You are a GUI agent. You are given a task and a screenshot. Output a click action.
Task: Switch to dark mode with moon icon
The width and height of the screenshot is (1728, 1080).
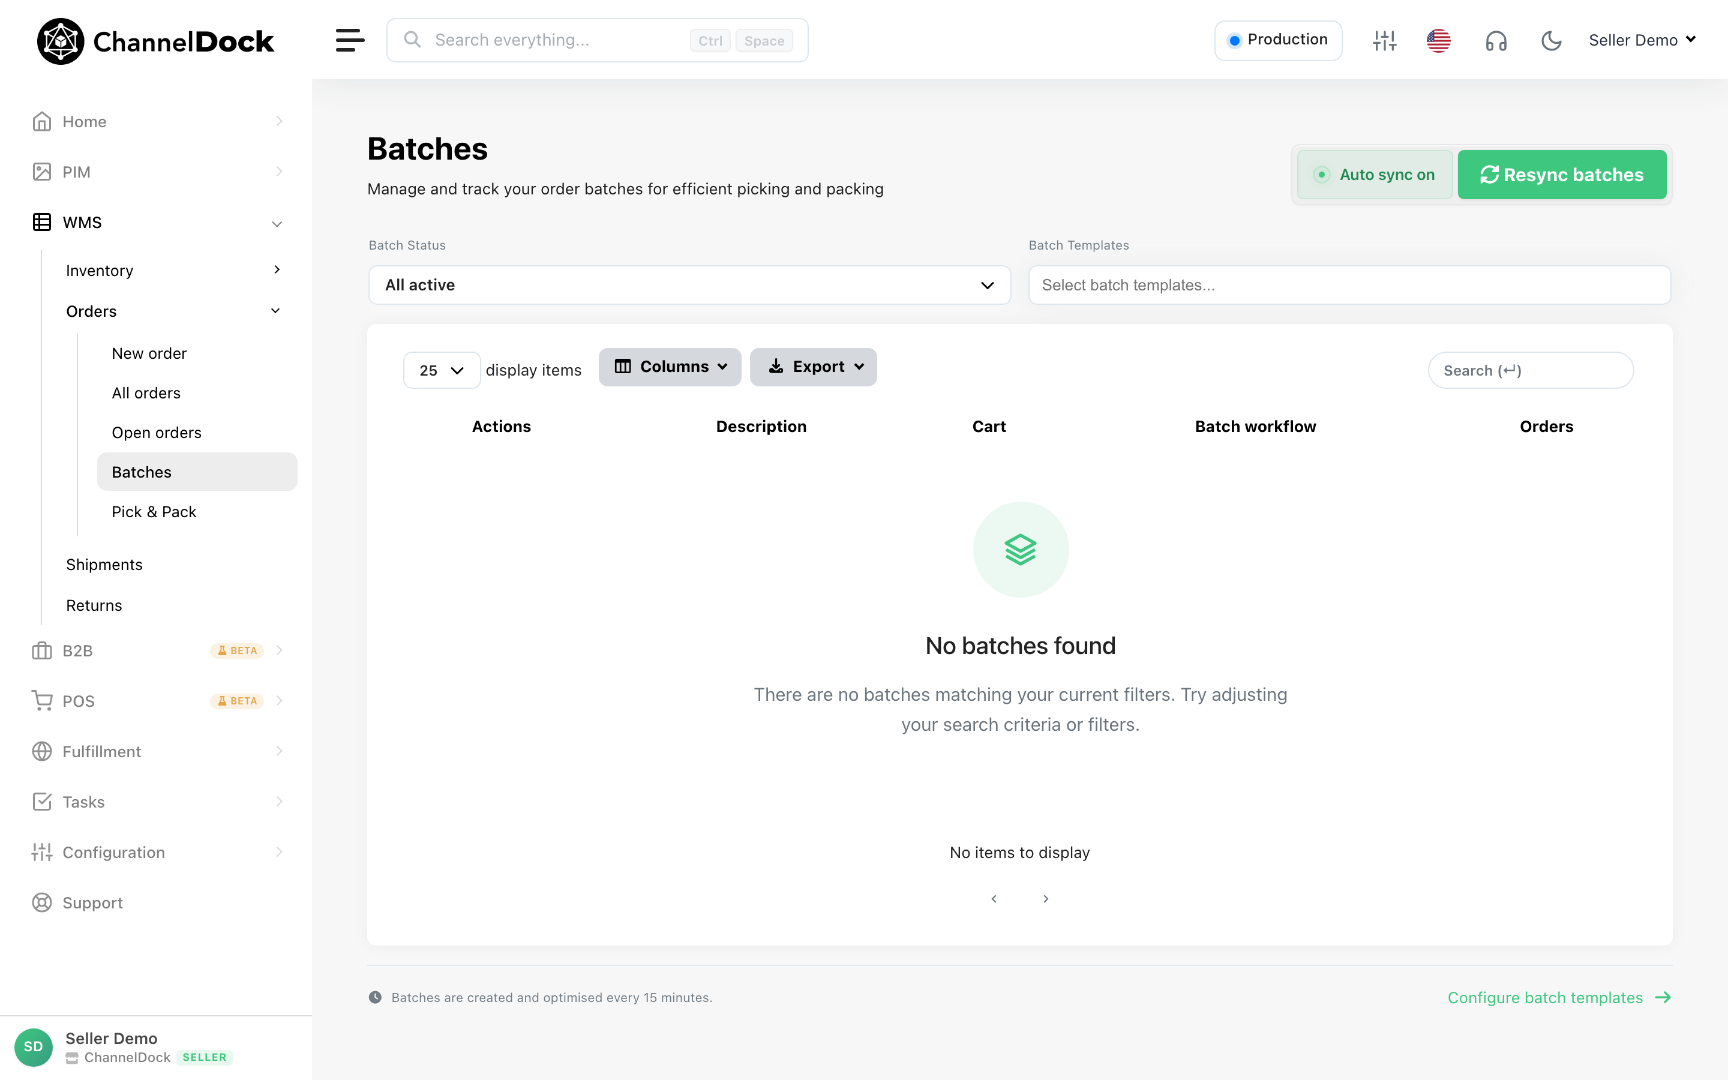(x=1551, y=41)
